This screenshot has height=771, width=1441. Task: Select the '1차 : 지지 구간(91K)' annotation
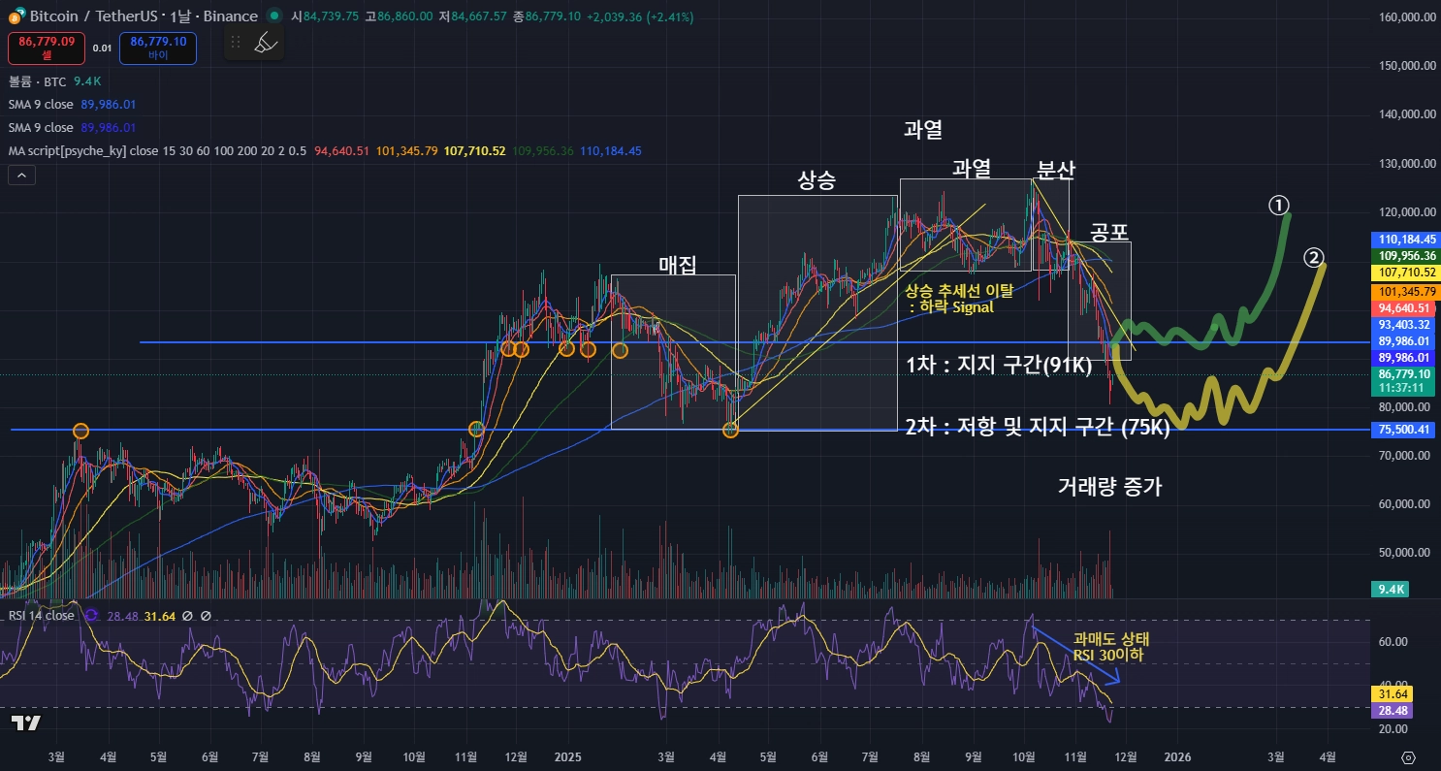[x=1000, y=366]
